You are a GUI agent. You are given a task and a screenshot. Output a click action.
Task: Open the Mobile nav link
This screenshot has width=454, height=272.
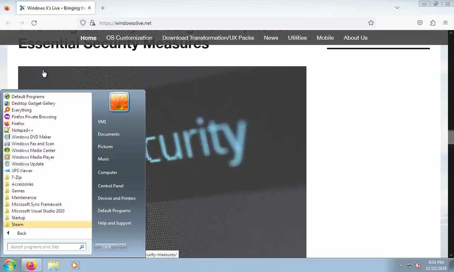click(x=325, y=38)
